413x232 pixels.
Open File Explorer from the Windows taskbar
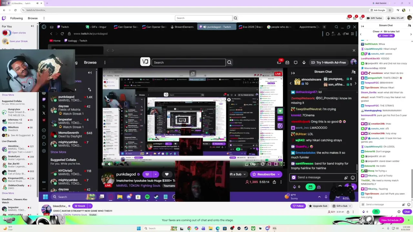click(210, 228)
